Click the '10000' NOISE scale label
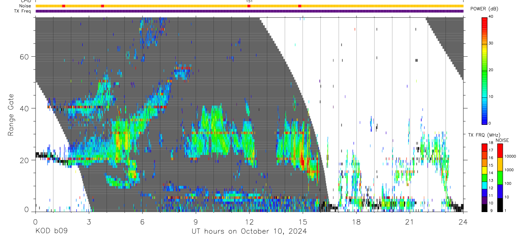This screenshot has height=240, width=521. (x=510, y=156)
